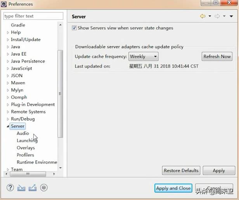Toggle Show Servers view when state changes
This screenshot has height=200, width=239.
[74, 28]
